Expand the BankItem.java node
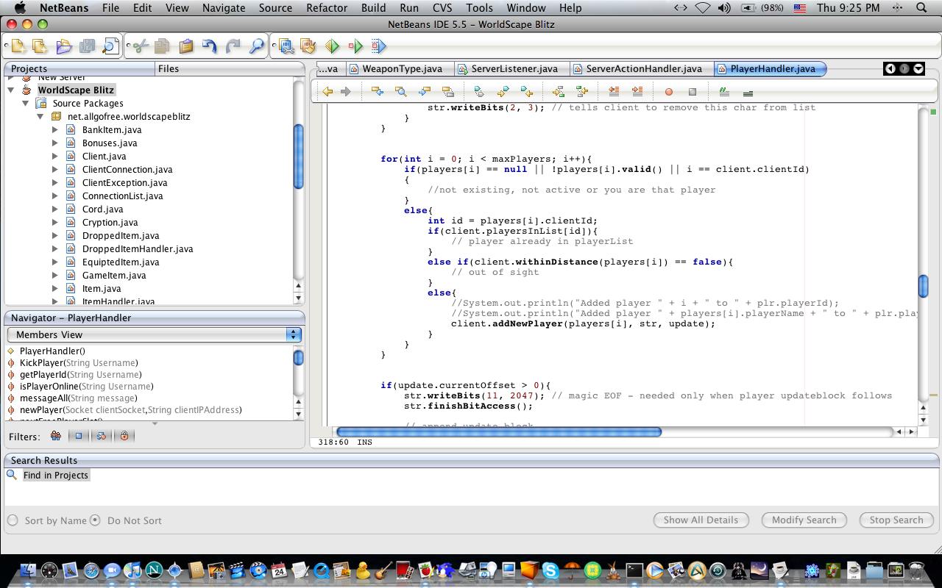Screen dimensions: 942x588 pyautogui.click(x=55, y=129)
